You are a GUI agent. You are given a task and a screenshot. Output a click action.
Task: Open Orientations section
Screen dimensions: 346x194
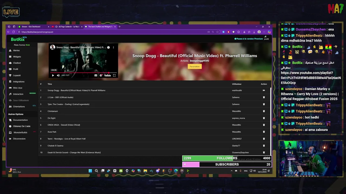19,106
